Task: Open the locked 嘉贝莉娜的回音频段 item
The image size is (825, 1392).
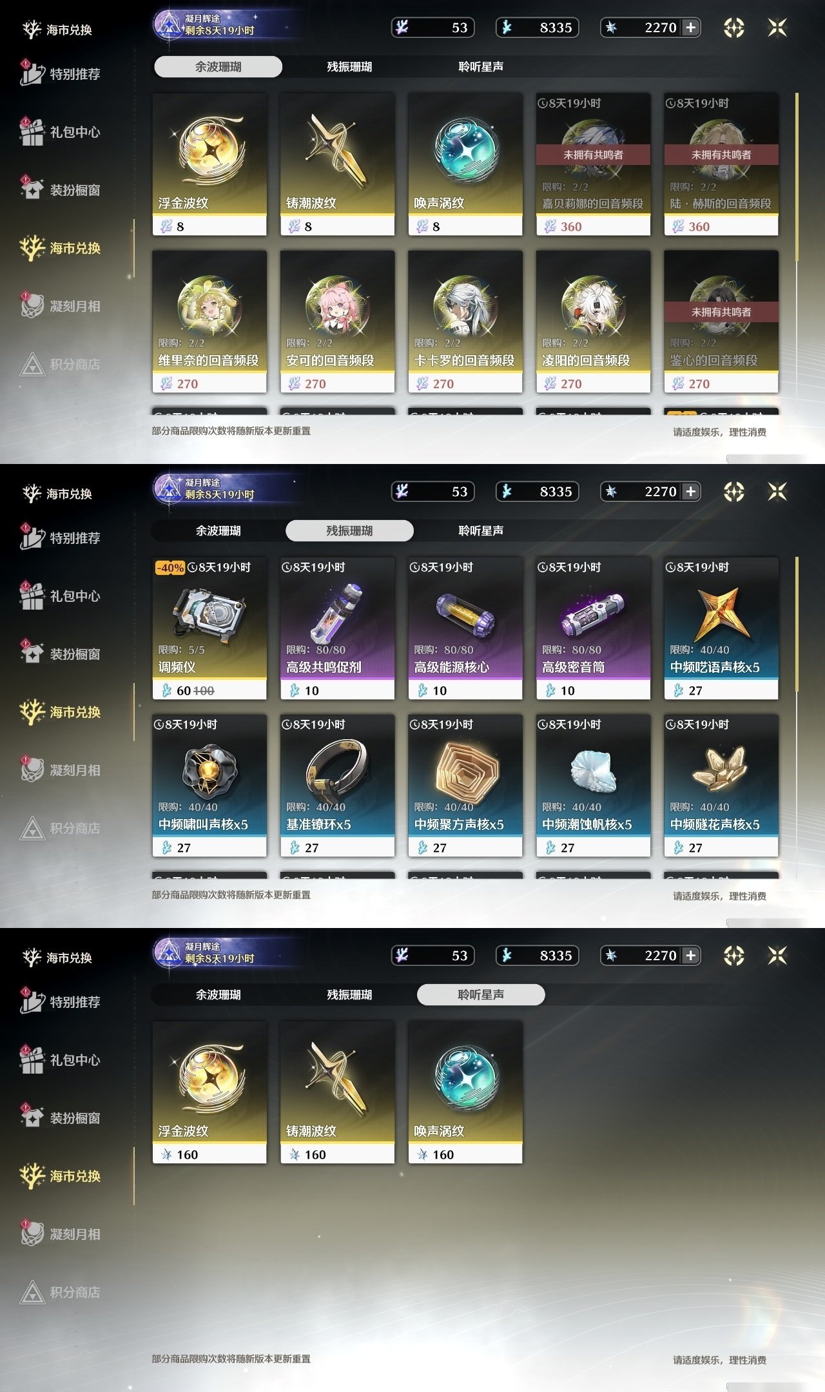Action: tap(593, 164)
